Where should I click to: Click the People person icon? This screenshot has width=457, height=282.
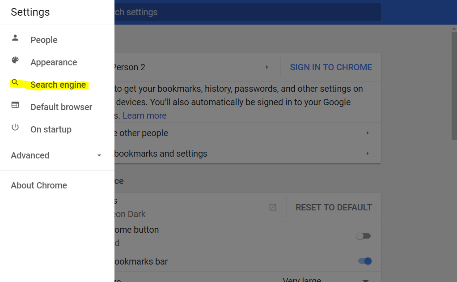click(15, 38)
